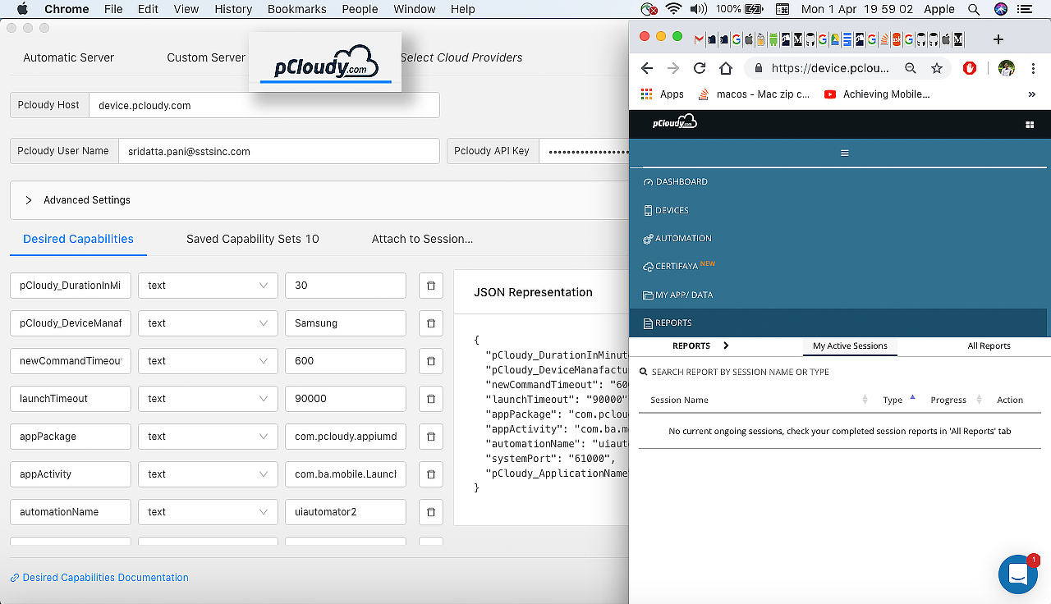1051x604 pixels.
Task: Open the chat support bubble
Action: point(1017,574)
